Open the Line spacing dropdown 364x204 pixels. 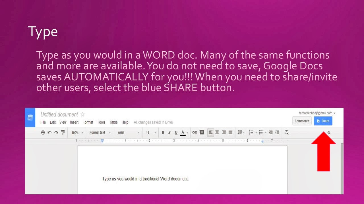[241, 132]
